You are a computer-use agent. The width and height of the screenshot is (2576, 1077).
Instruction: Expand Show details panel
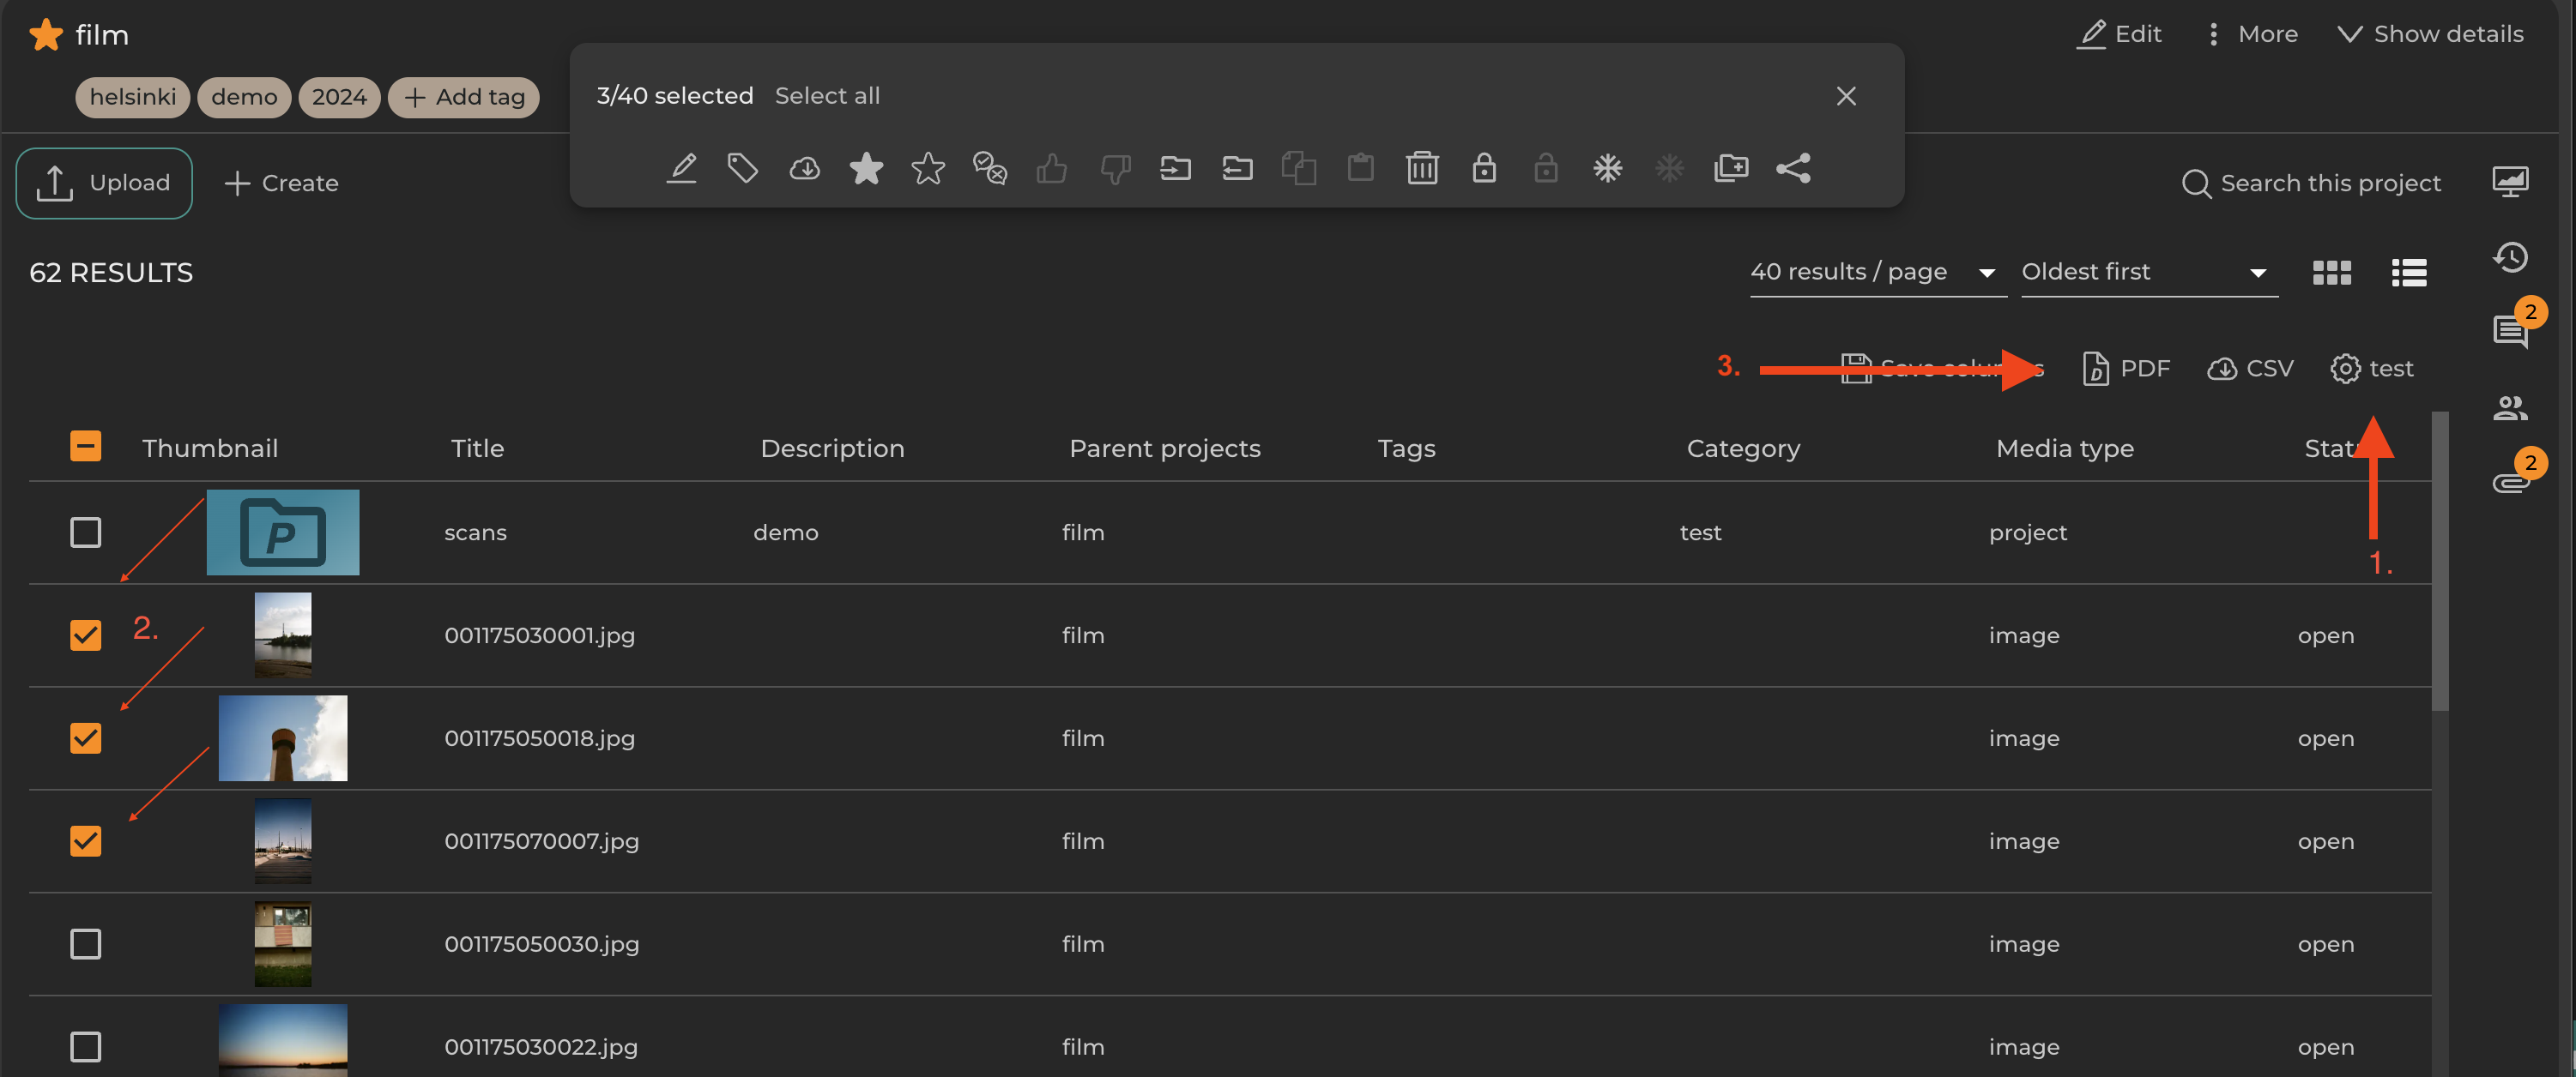pyautogui.click(x=2430, y=34)
